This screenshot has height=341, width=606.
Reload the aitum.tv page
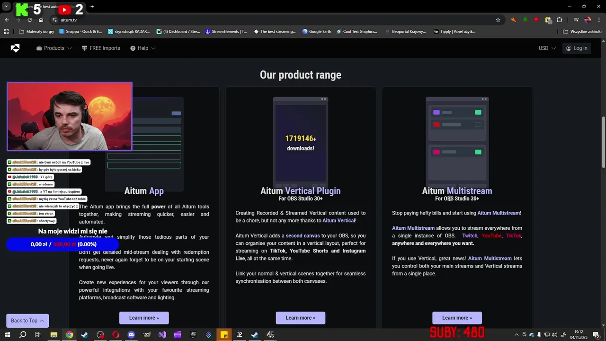pyautogui.click(x=29, y=20)
